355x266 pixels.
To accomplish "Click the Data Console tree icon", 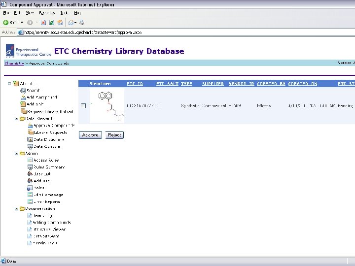I will (x=30, y=146).
